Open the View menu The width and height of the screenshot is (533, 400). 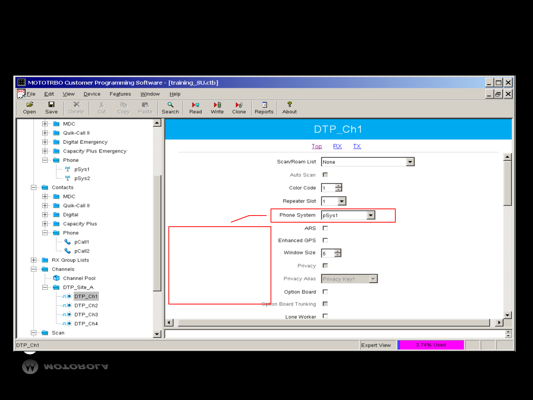tap(68, 94)
